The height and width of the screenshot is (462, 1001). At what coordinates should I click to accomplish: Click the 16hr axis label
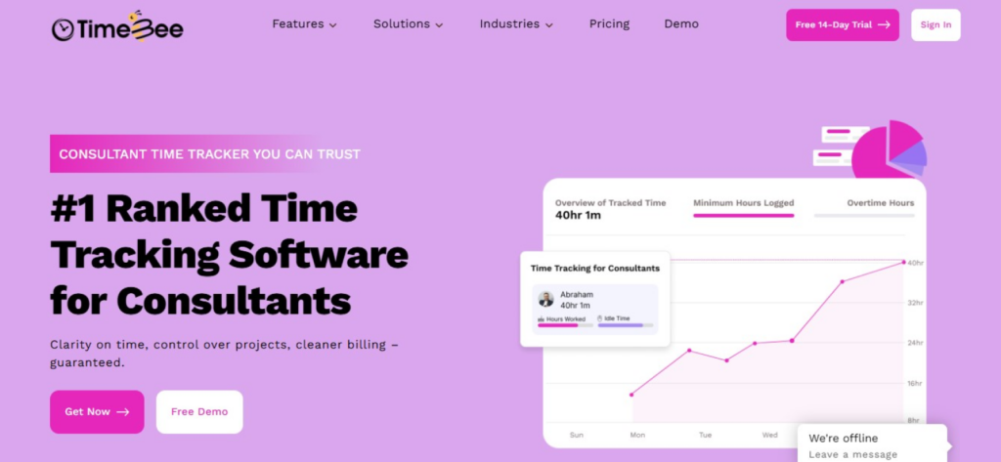[x=915, y=383]
